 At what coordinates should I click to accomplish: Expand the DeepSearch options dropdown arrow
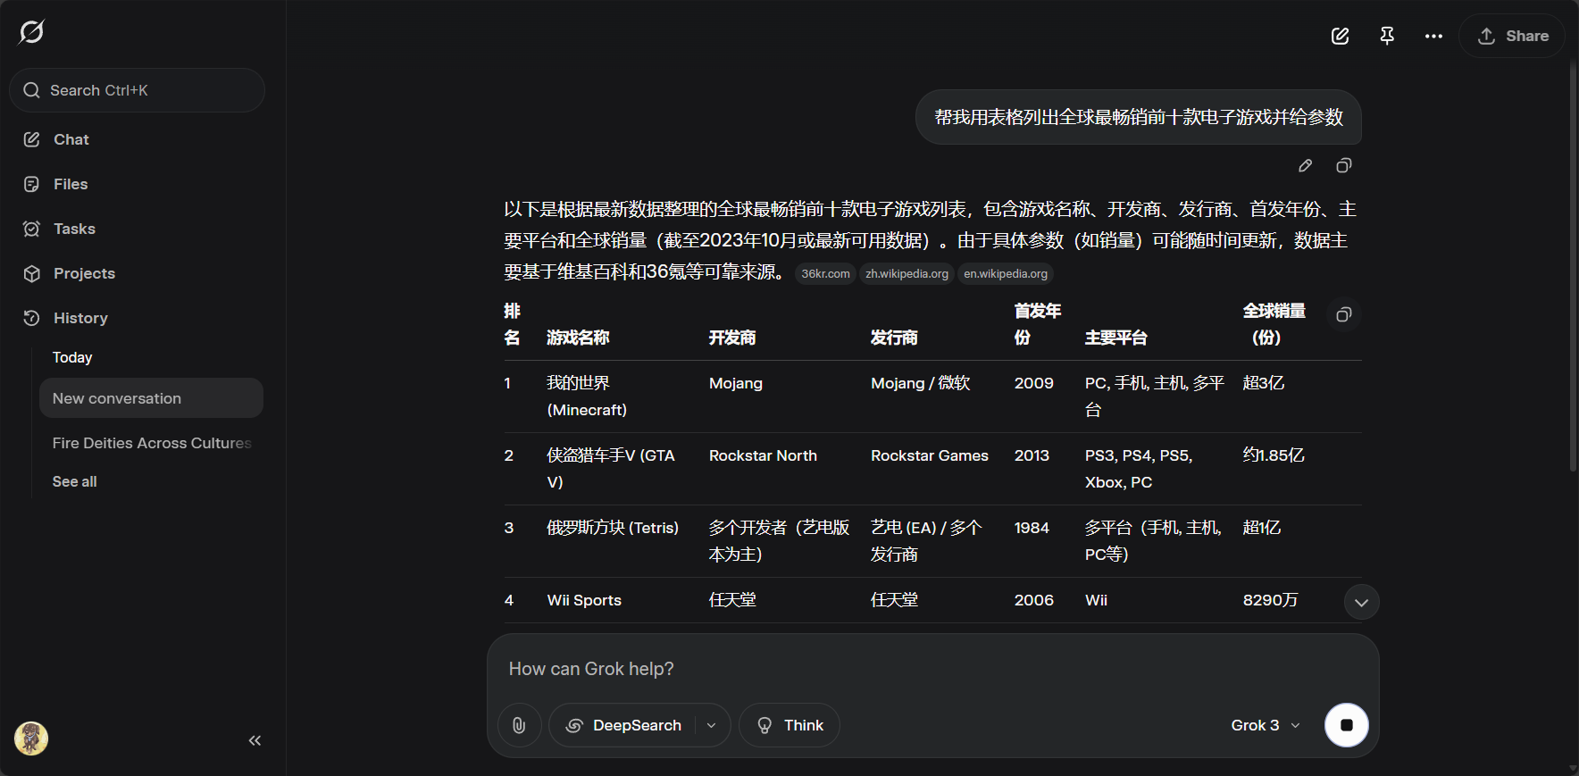pos(712,725)
